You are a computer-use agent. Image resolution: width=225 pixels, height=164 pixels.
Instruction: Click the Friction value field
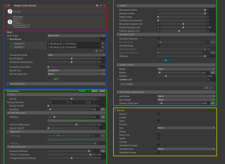(x=211, y=76)
